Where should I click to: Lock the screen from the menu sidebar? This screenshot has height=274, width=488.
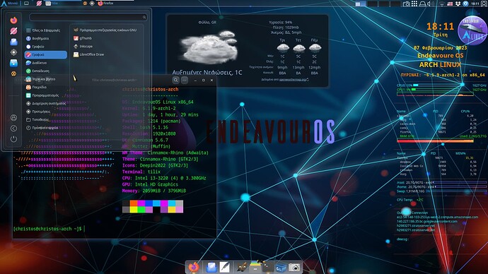click(13, 118)
